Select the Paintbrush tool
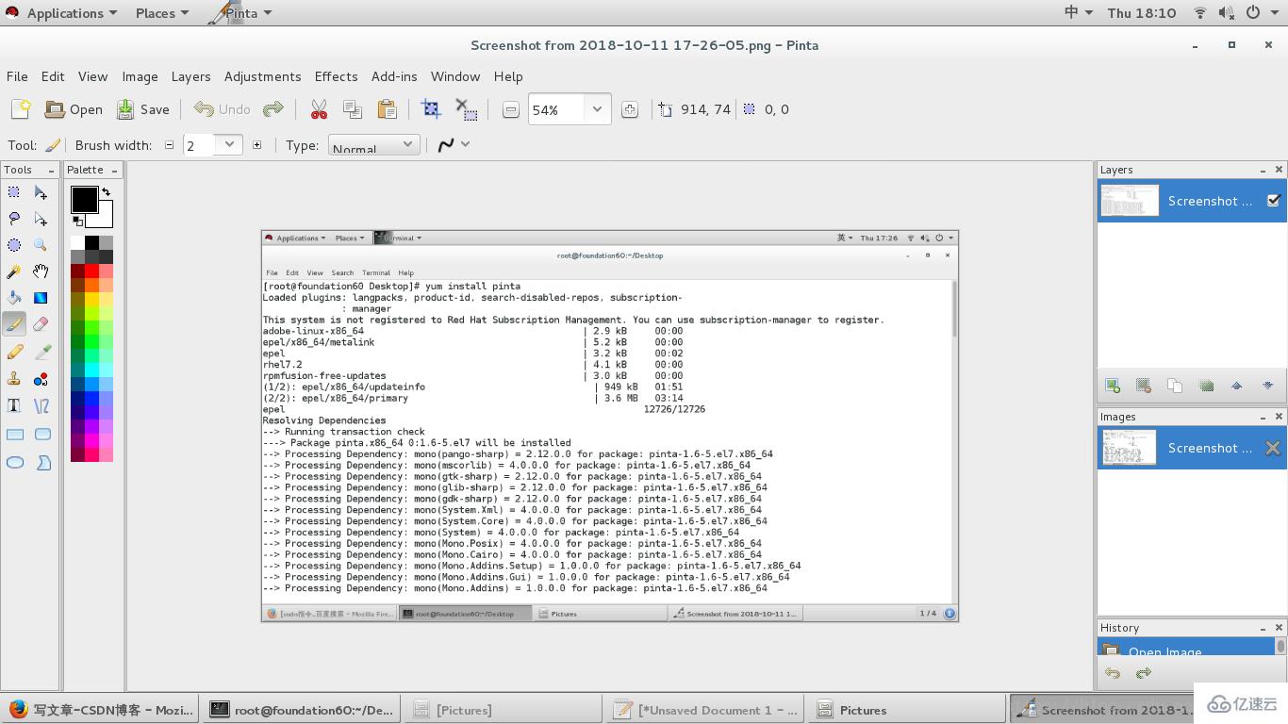 (x=14, y=324)
